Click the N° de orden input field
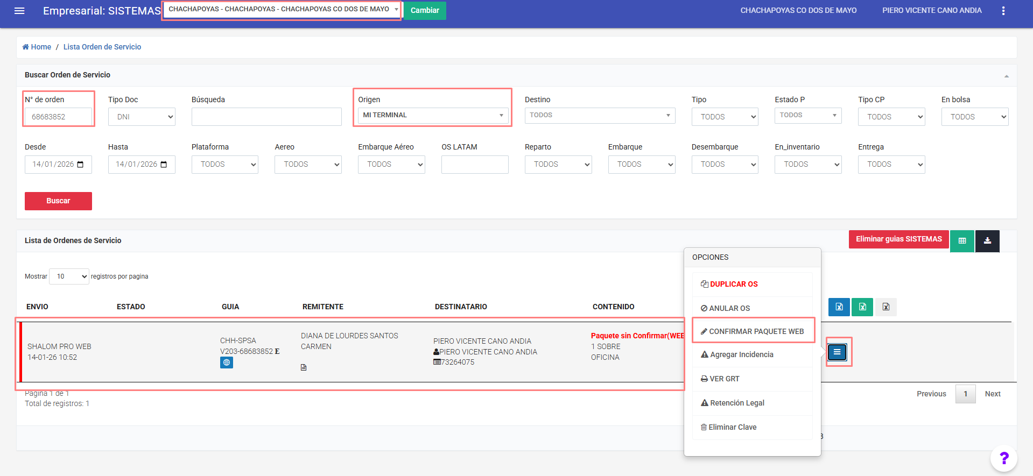This screenshot has width=1033, height=476. (58, 117)
